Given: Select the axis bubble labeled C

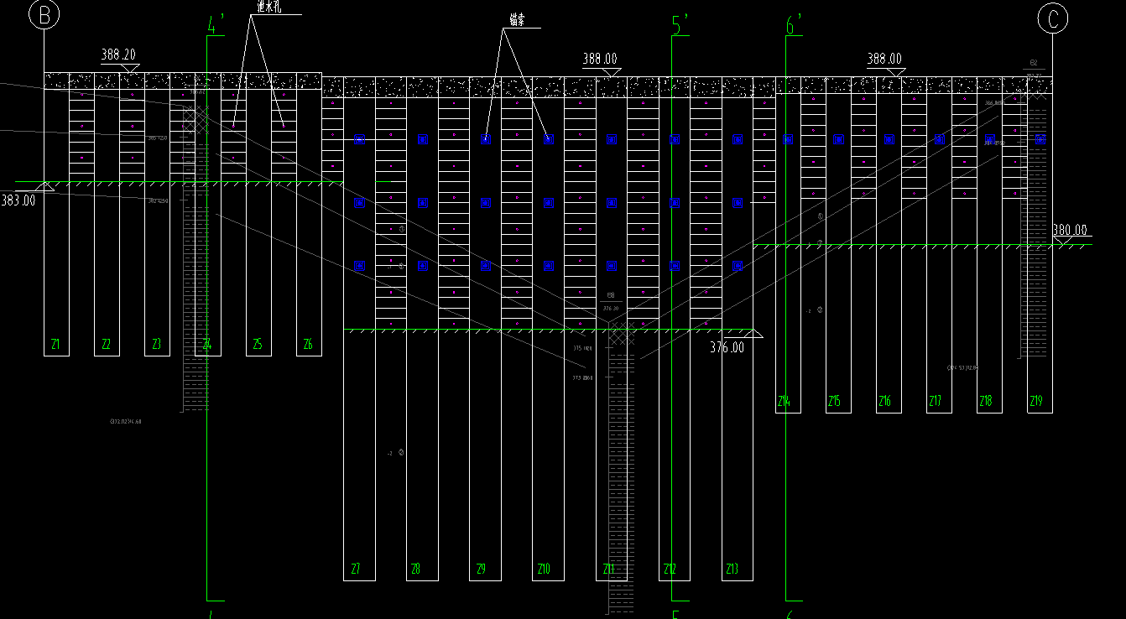Looking at the screenshot, I should pos(1052,18).
